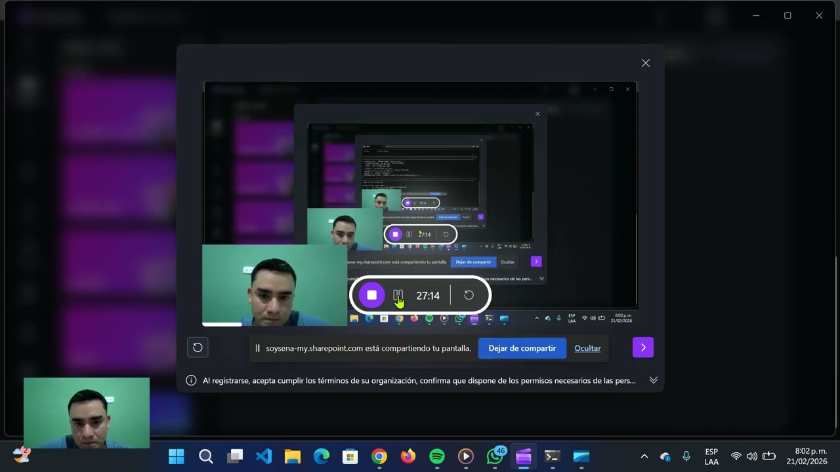This screenshot has height=472, width=840.
Task: Click the large Ocultar link
Action: 587,348
